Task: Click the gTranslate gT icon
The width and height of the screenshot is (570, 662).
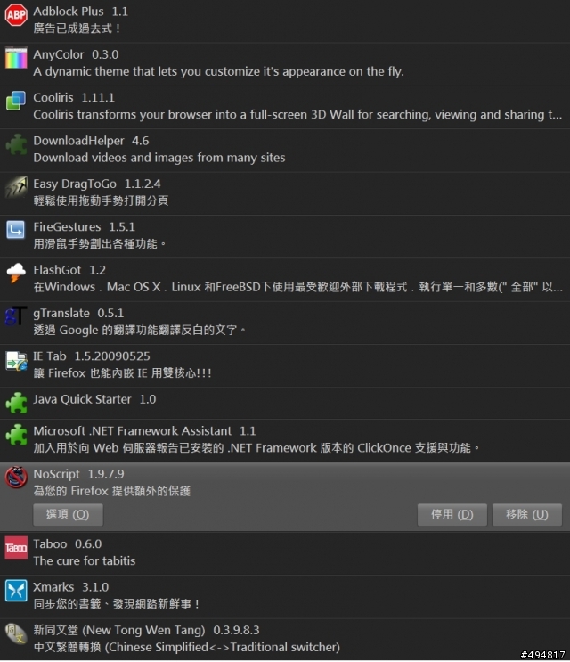Action: (x=16, y=316)
